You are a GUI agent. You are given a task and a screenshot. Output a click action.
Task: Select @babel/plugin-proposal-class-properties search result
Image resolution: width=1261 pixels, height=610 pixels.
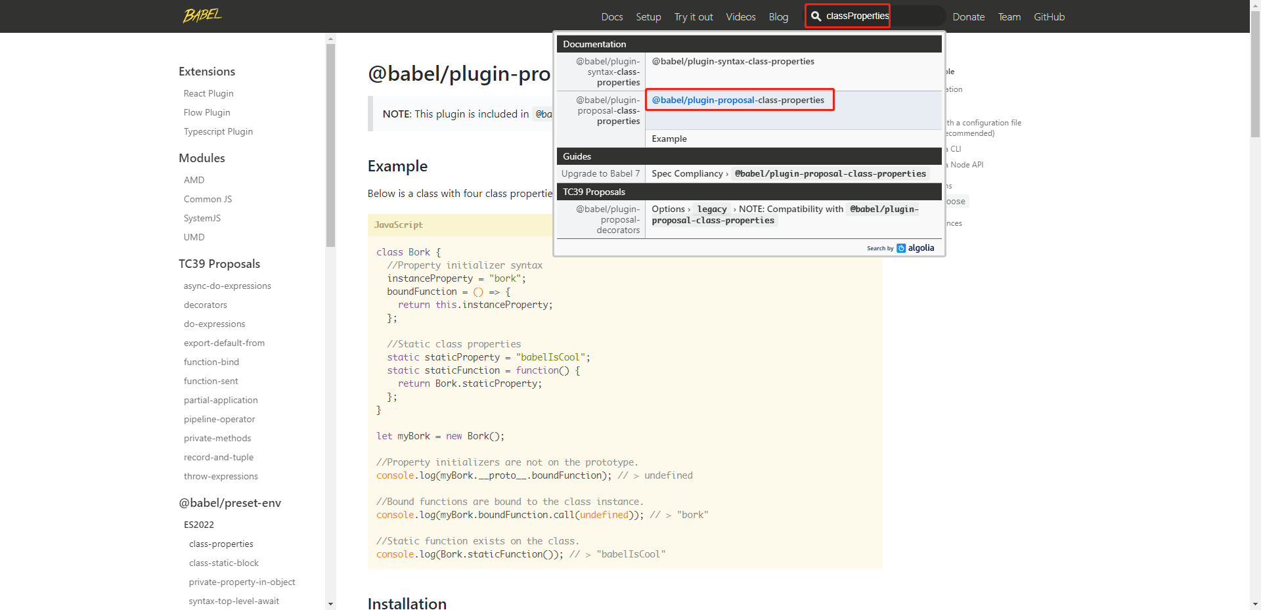[793, 110]
